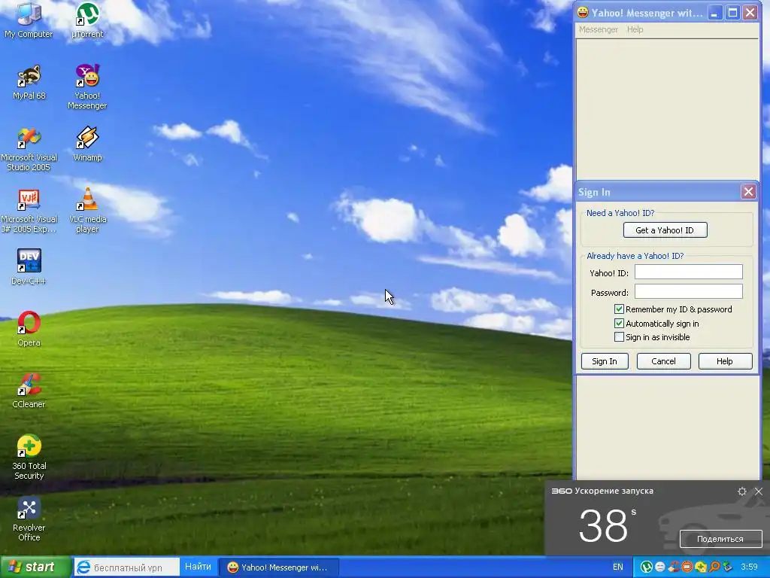Image resolution: width=770 pixels, height=578 pixels.
Task: Click the Yahoo Messenger title bar smiley icon
Action: [x=583, y=12]
